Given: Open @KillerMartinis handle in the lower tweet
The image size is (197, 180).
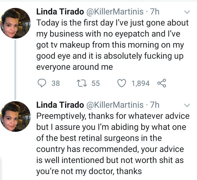Looking at the screenshot, I should point(115,105).
